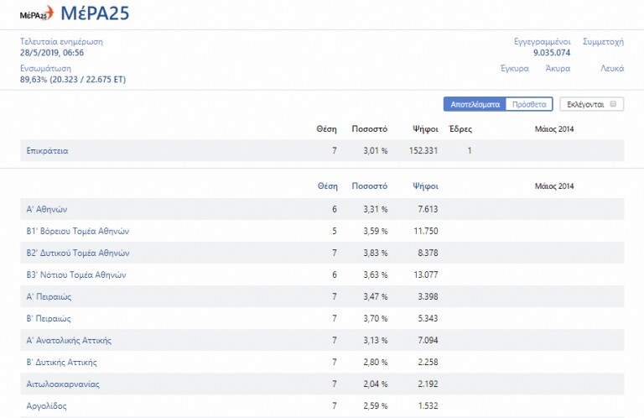Select the Αποτελέσματα tab
644x418 pixels.
[475, 104]
